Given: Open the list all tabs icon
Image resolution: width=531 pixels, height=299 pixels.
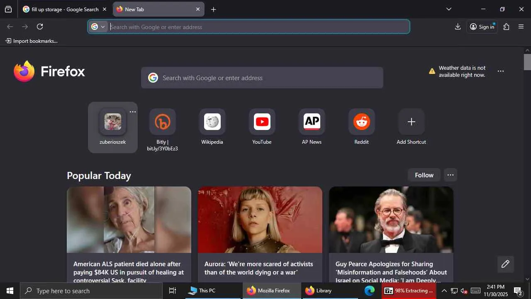Looking at the screenshot, I should [x=448, y=9].
